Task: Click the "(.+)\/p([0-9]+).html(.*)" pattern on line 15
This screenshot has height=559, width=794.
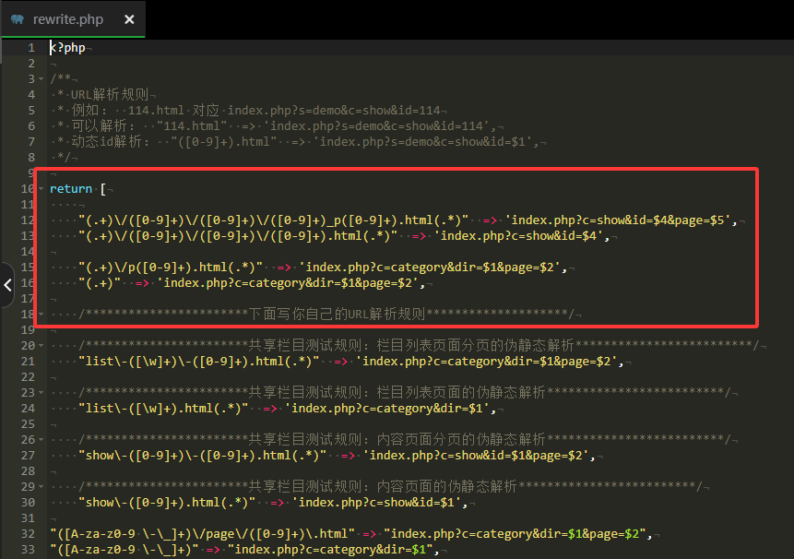Action: click(x=171, y=268)
